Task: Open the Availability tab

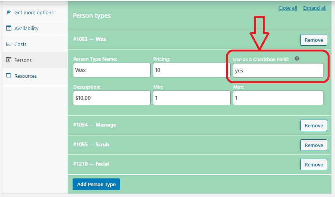Action: [26, 28]
